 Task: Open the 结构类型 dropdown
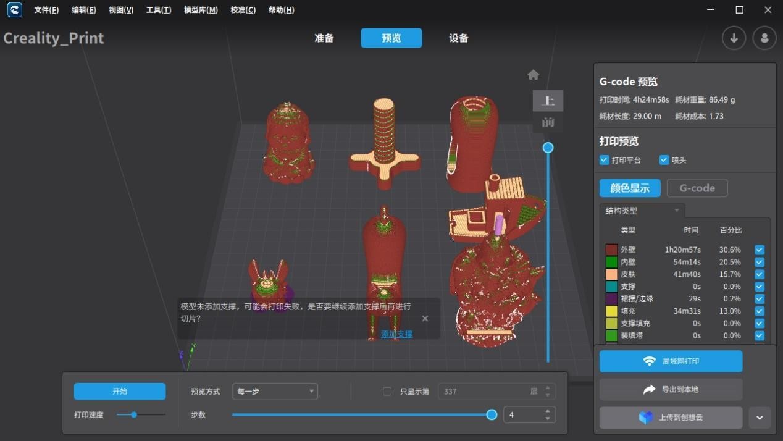click(642, 211)
